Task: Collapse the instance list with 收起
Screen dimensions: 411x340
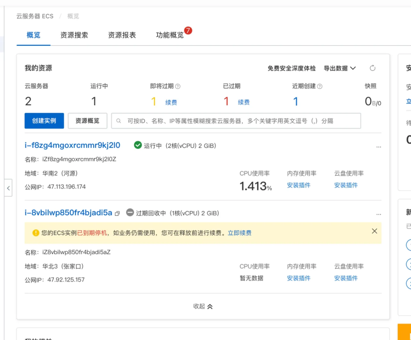Action: point(203,306)
